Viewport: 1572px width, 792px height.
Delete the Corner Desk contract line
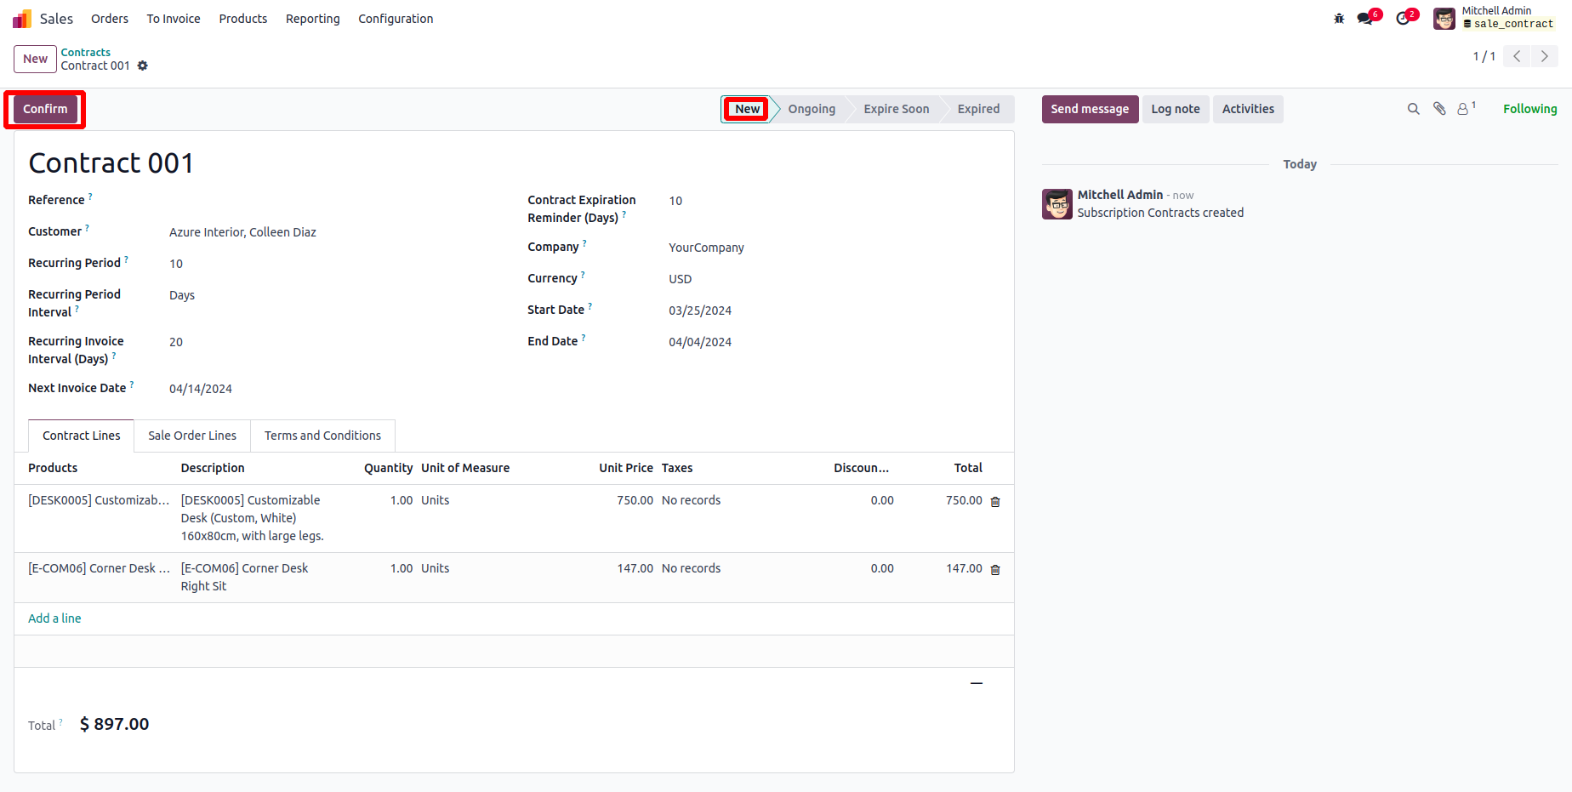coord(995,570)
